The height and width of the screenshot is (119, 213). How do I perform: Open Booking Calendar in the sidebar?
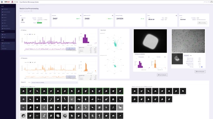point(8,12)
